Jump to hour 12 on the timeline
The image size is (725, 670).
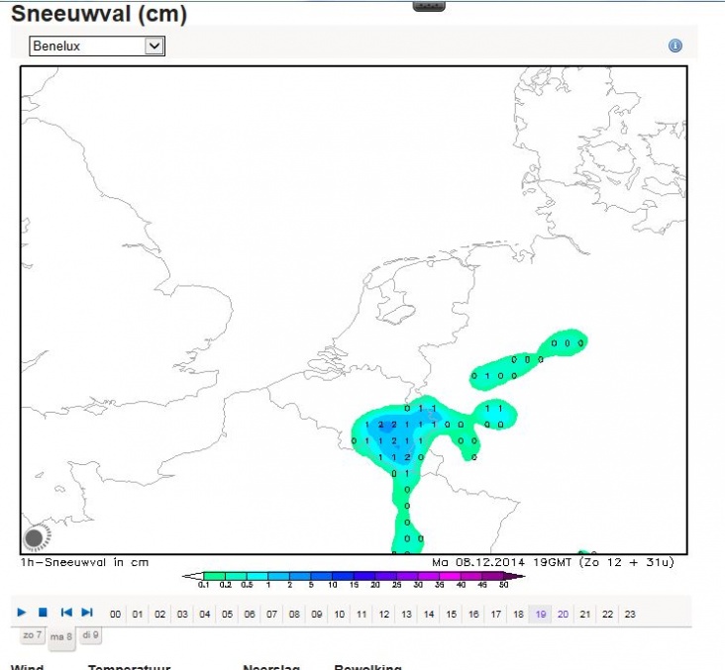[384, 615]
